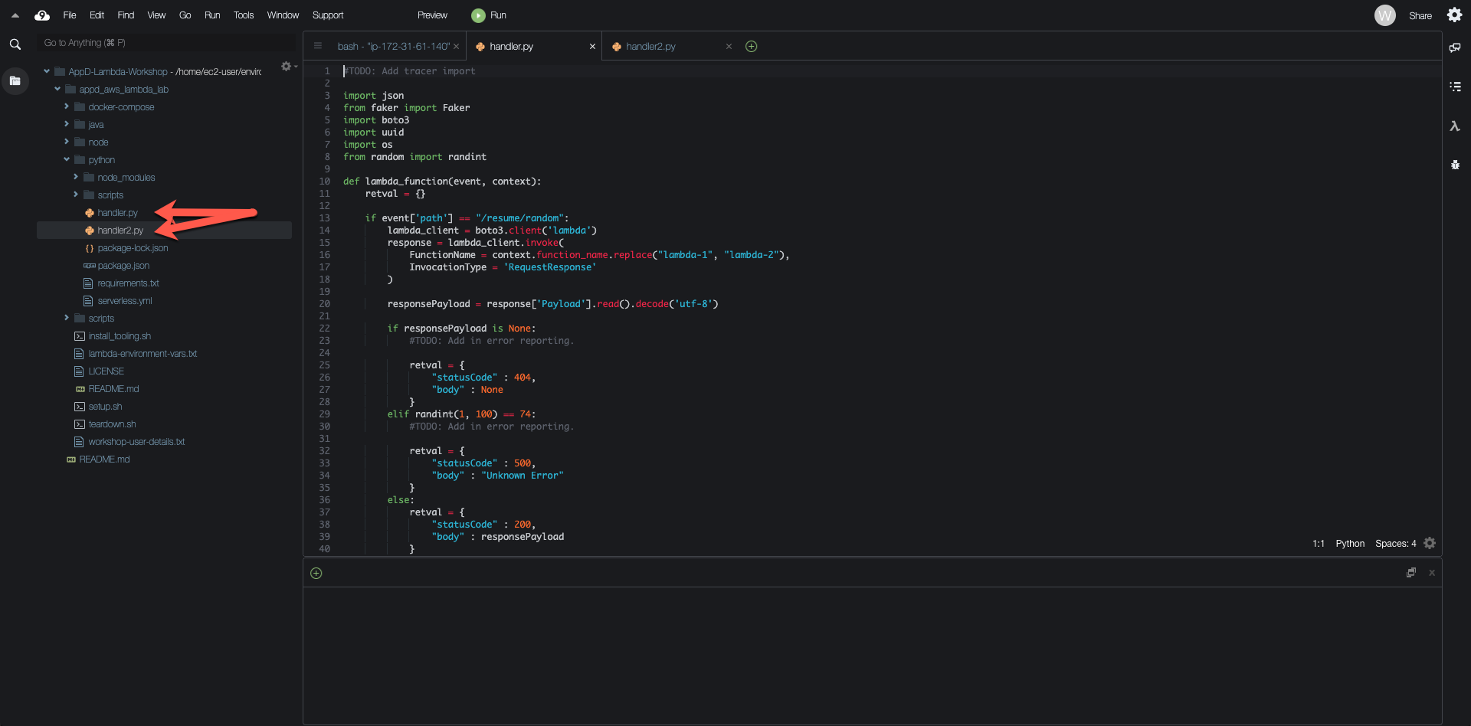1471x726 pixels.
Task: Expand the docker-compose folder
Action: pos(67,107)
